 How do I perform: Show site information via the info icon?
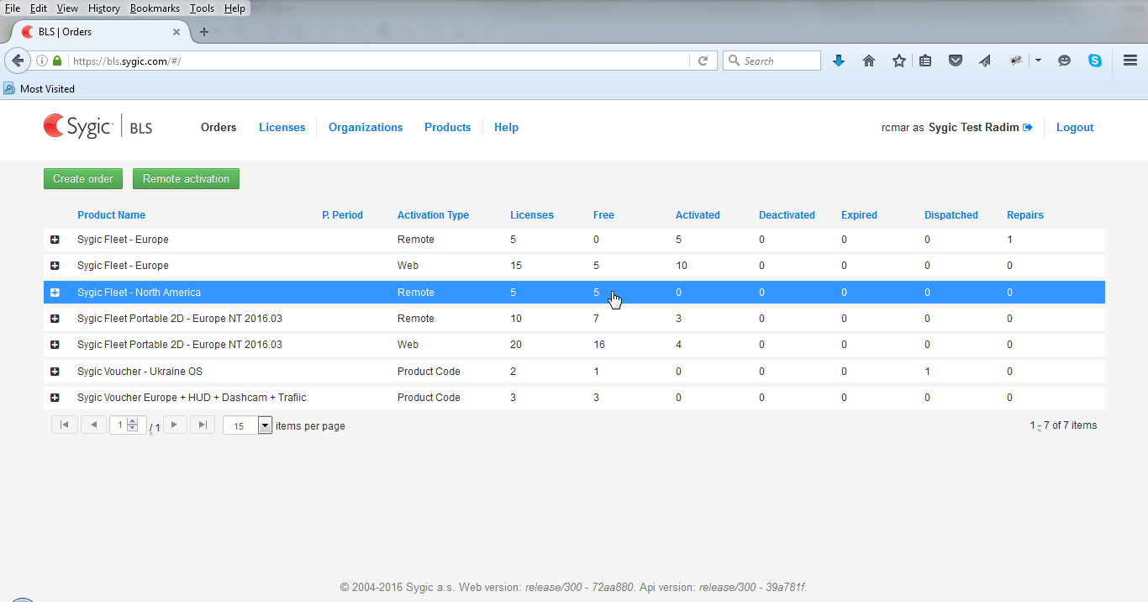42,61
